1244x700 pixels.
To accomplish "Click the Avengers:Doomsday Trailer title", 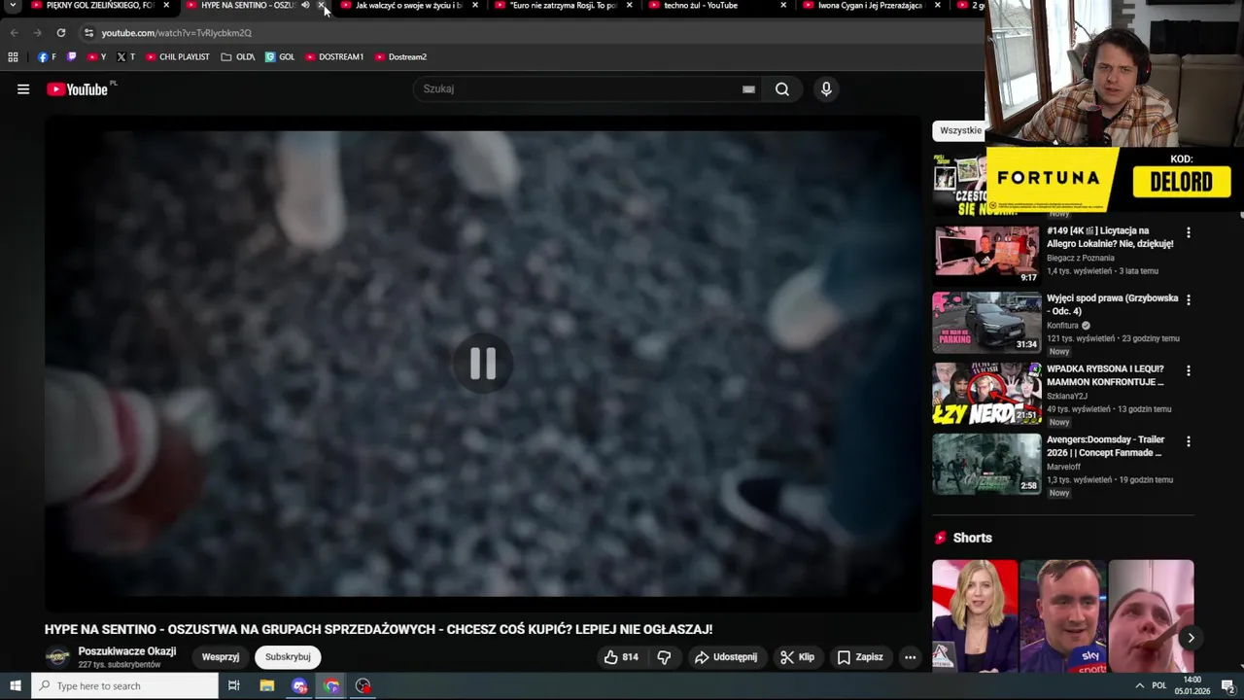I will coord(1105,446).
